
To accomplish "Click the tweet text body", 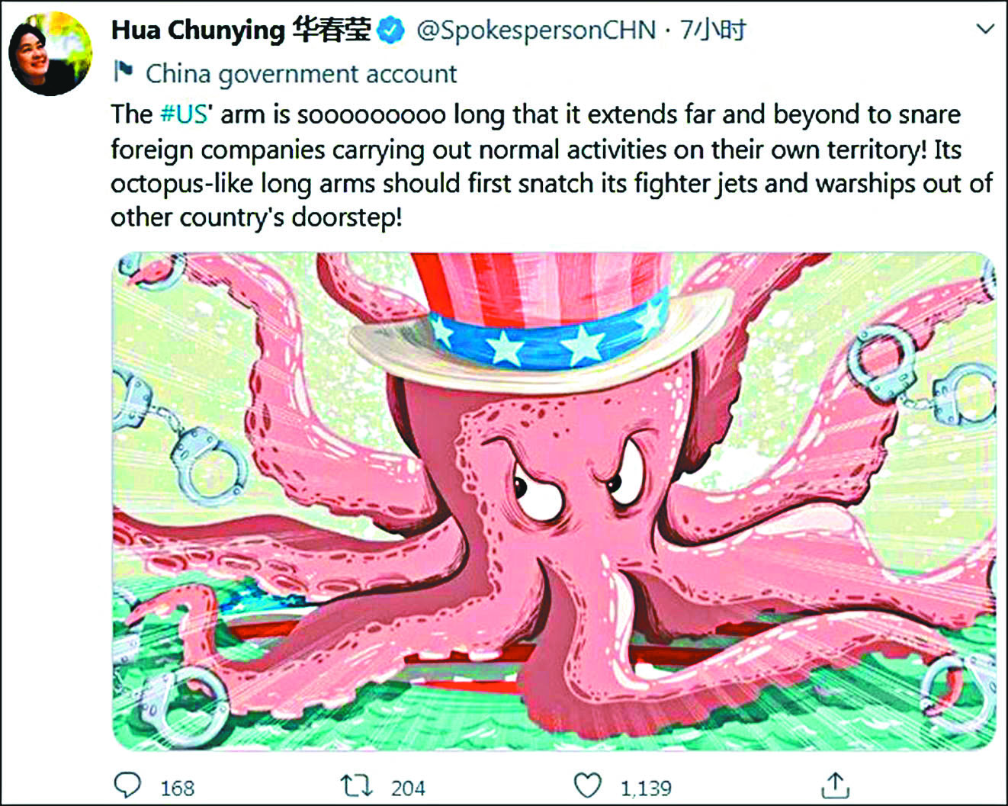I will point(551,165).
